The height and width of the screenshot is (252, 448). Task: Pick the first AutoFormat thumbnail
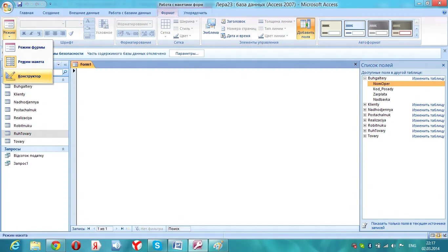pyautogui.click(x=331, y=29)
